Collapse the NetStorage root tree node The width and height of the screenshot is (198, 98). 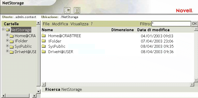click(x=3, y=29)
